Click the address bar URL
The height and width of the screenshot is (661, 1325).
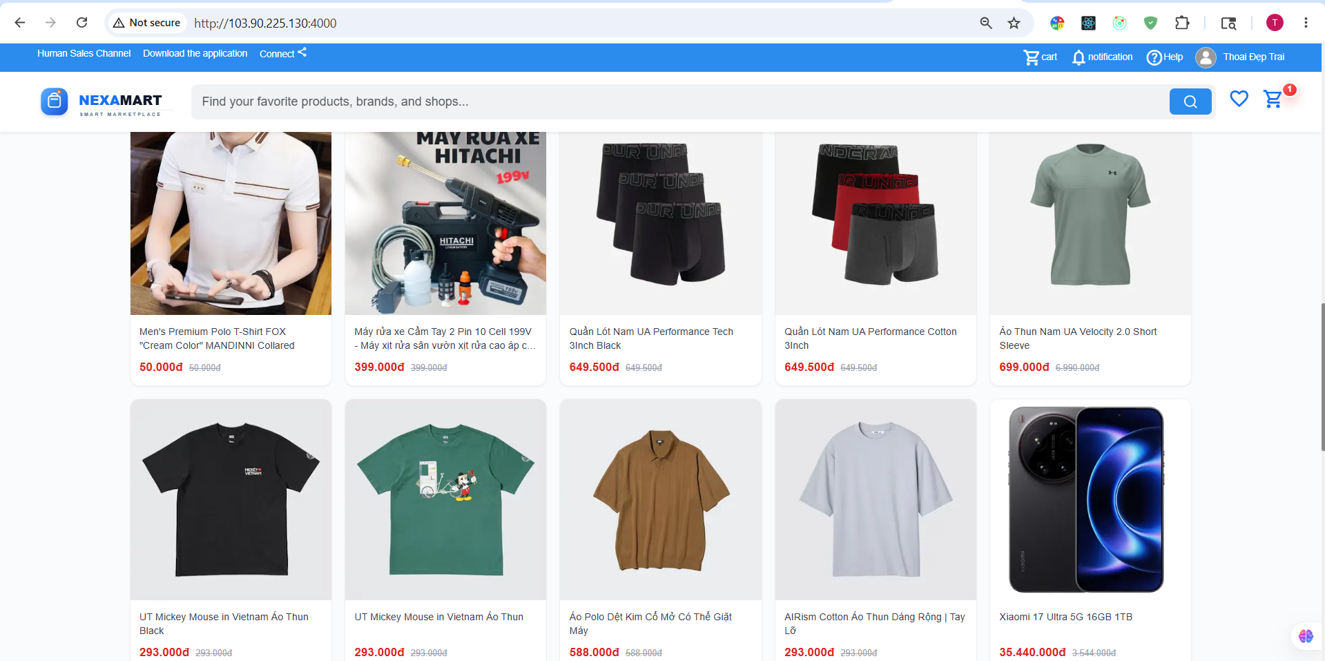click(x=265, y=23)
